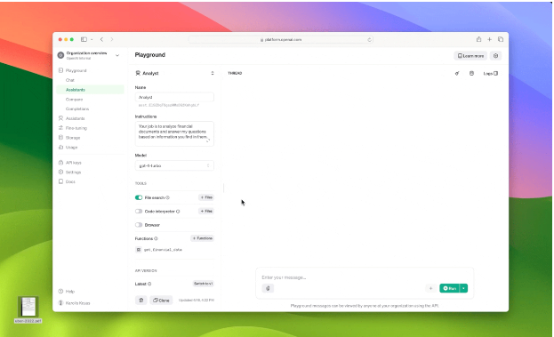This screenshot has height=337, width=554.
Task: Disable the File search toggle
Action: point(139,197)
